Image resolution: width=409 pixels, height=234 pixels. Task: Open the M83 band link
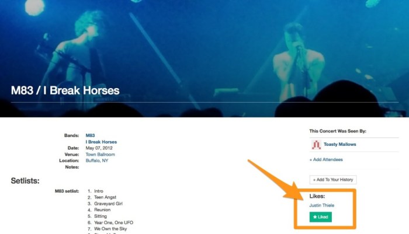90,135
